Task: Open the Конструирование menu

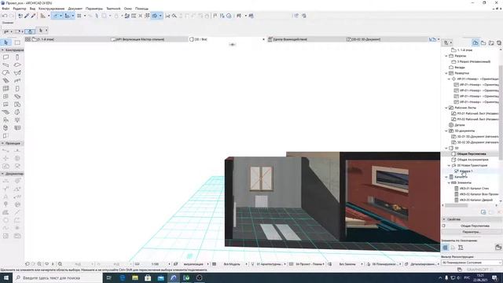Action: pos(51,9)
